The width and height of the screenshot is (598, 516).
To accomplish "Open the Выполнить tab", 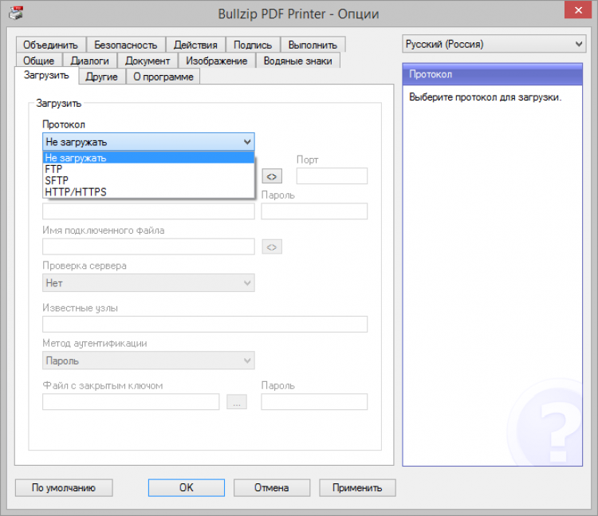I will coord(313,45).
